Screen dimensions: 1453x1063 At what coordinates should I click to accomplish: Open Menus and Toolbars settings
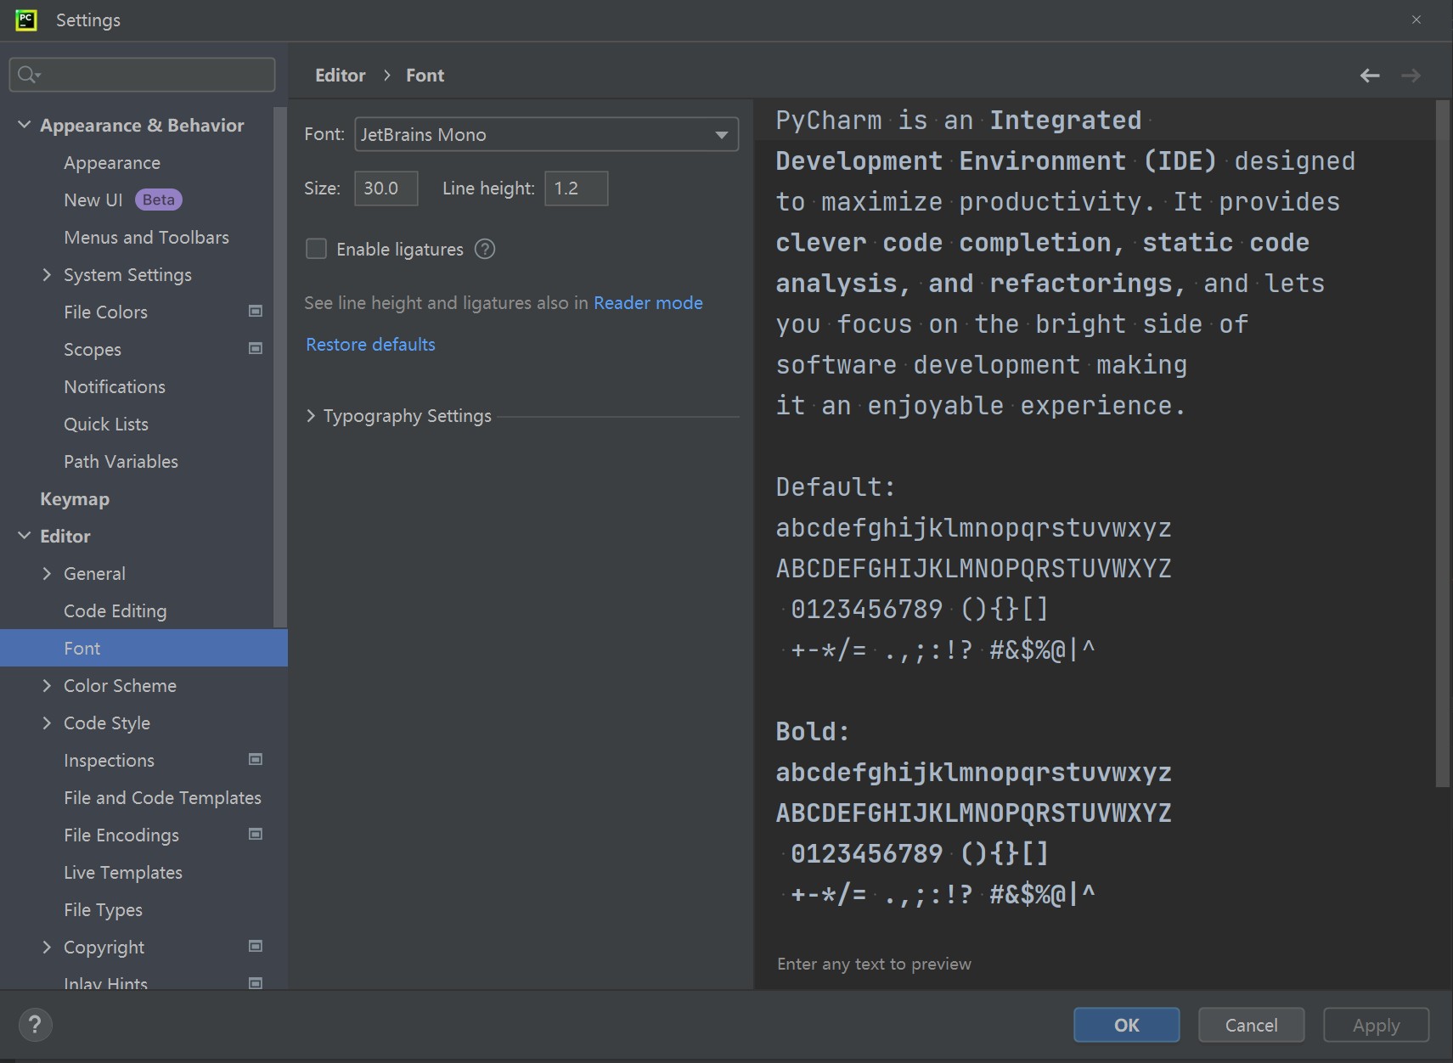click(146, 237)
